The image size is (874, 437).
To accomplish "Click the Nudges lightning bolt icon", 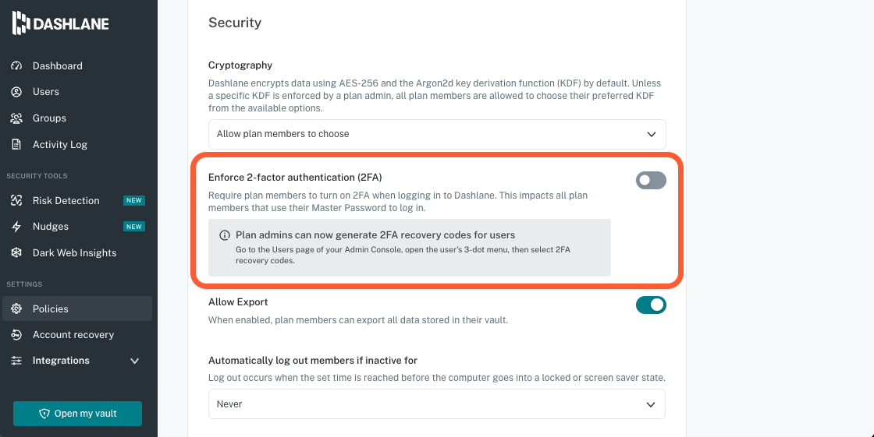I will coord(16,227).
